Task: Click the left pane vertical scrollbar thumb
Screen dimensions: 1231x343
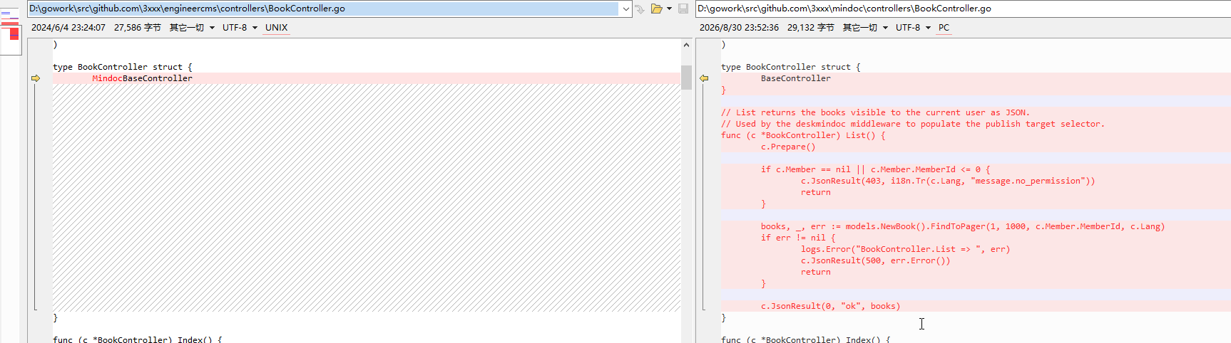Action: tap(686, 78)
